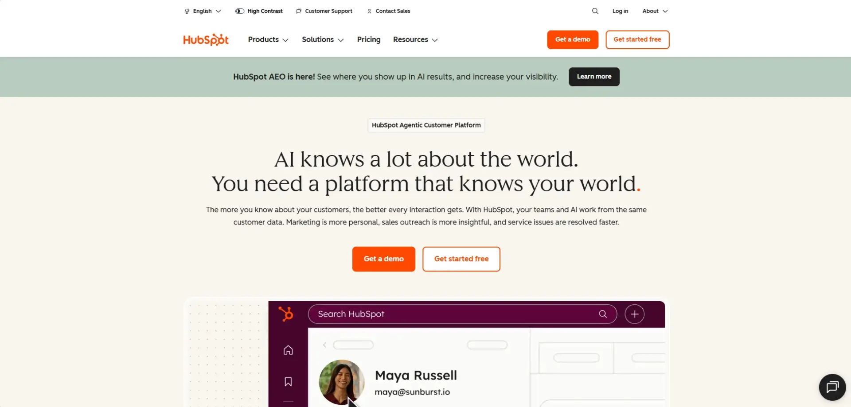Click the Customer Support speech bubble icon
The height and width of the screenshot is (407, 851).
pos(299,11)
